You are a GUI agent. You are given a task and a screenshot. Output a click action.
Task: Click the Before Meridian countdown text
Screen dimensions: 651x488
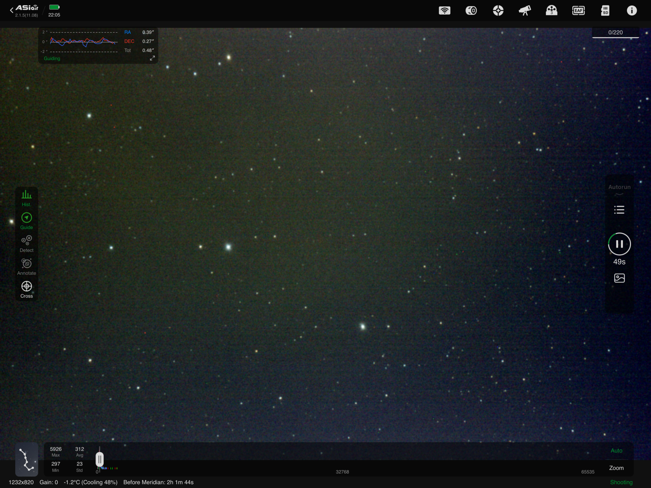pos(158,482)
